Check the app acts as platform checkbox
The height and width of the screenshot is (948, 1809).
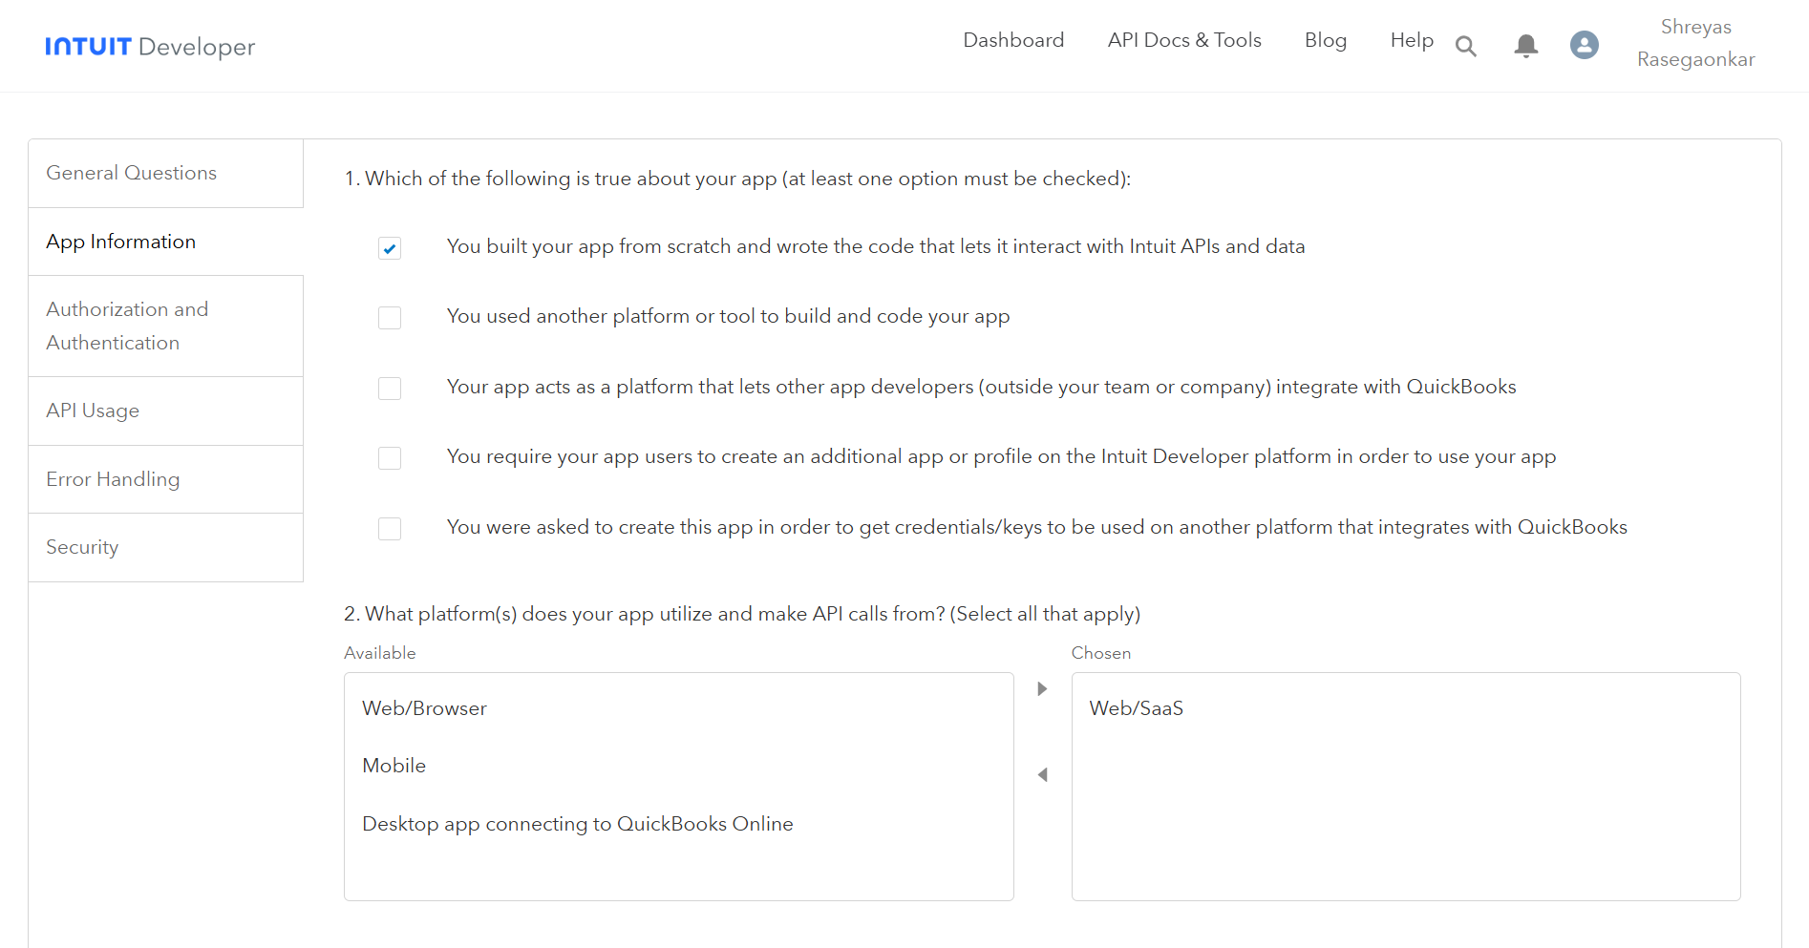pyautogui.click(x=390, y=389)
